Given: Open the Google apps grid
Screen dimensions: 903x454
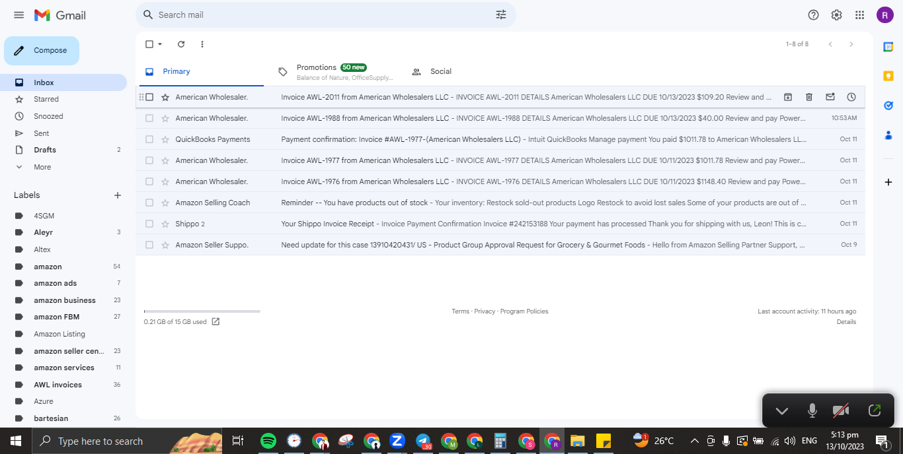Looking at the screenshot, I should tap(860, 15).
